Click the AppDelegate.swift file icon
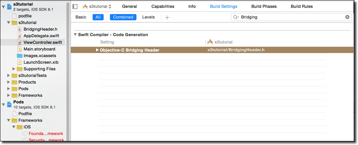The image size is (358, 145). [x=20, y=36]
